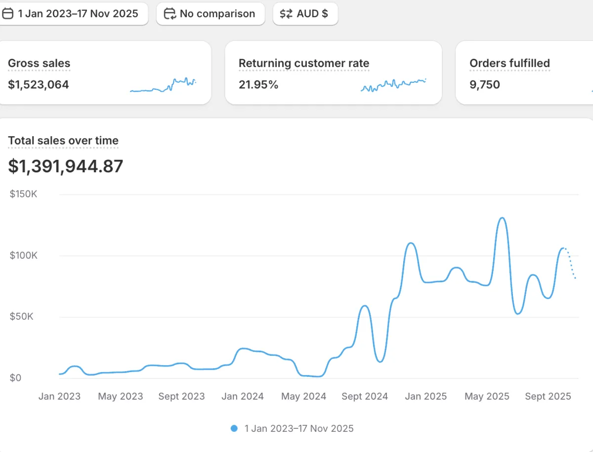Click the Returning customer rate sparkline
This screenshot has width=593, height=452.
tap(393, 85)
